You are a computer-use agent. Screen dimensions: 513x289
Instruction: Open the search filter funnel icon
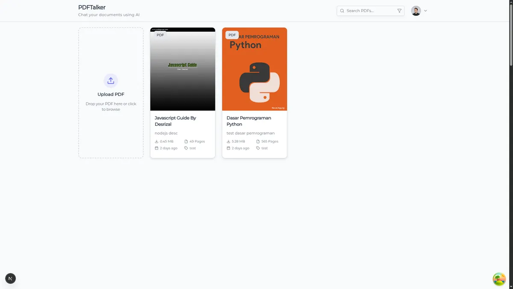pyautogui.click(x=399, y=11)
